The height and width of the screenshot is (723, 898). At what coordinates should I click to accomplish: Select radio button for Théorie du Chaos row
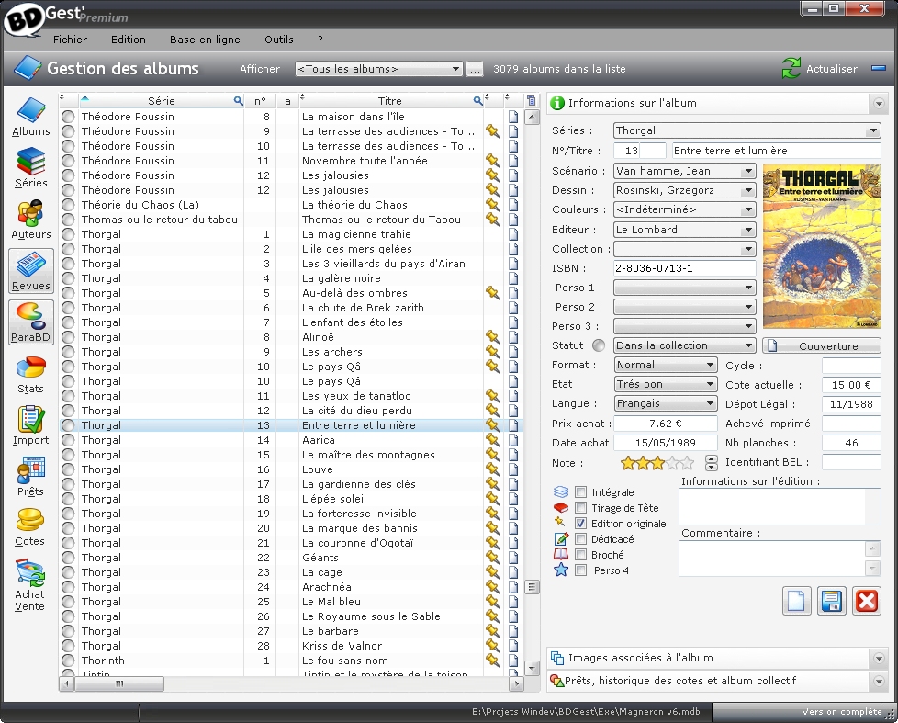68,205
